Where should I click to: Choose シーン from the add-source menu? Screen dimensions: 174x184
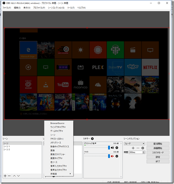(59, 135)
